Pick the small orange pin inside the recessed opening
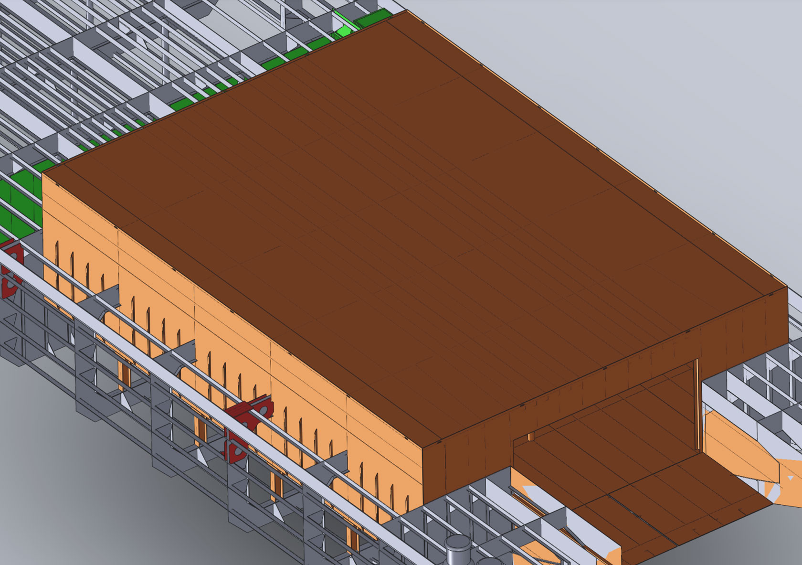Screen dimensions: 802x565 (x=530, y=437)
